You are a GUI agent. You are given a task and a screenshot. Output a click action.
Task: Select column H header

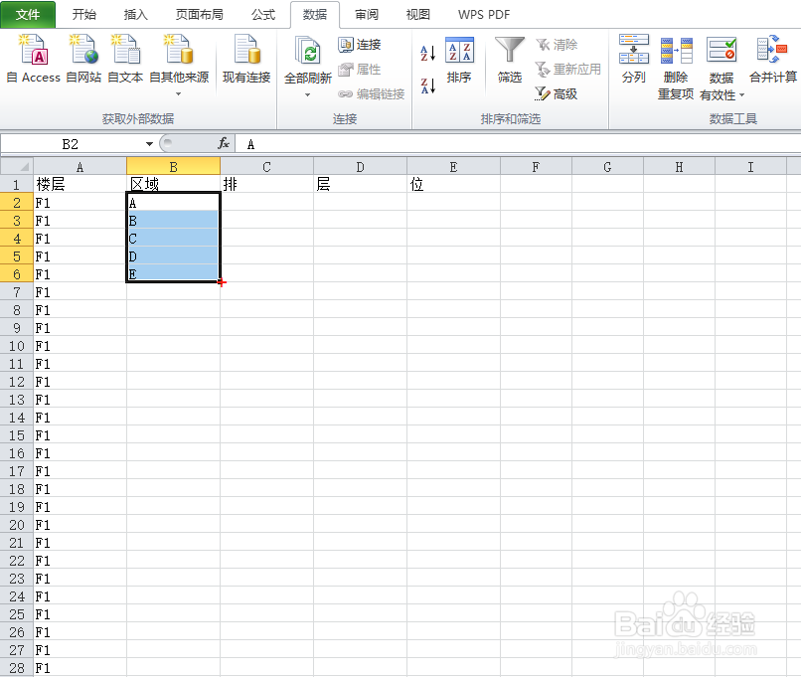click(x=679, y=167)
